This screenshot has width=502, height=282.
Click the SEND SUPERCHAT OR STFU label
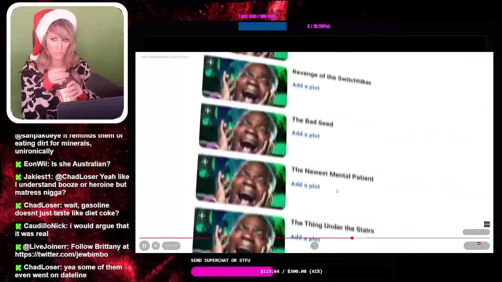tap(220, 260)
